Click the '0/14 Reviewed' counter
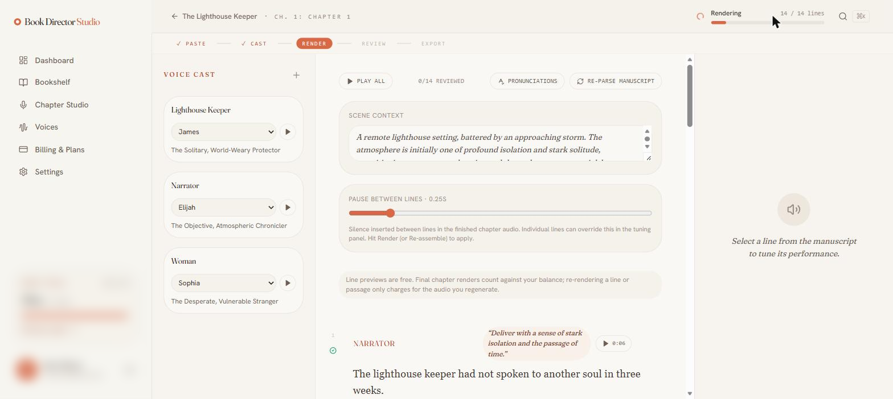 (x=441, y=81)
